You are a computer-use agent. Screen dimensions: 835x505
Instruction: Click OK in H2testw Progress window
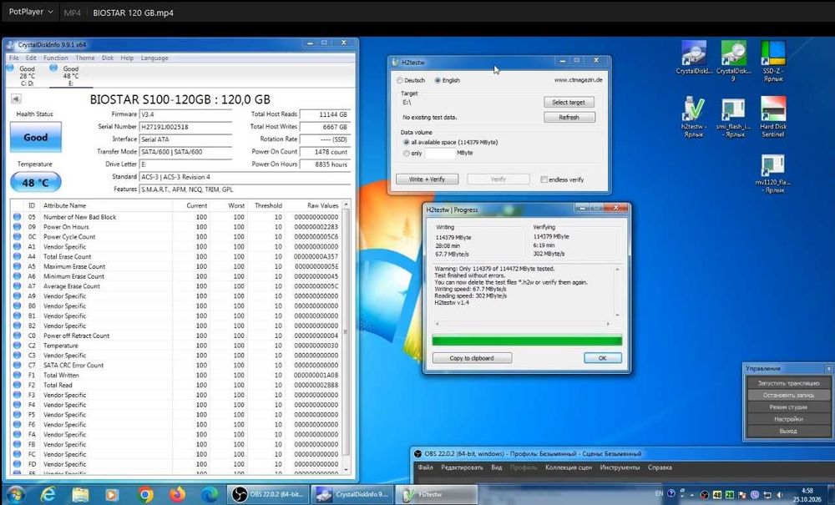coord(602,358)
